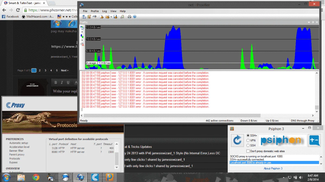The width and height of the screenshot is (325, 182).
Task: Select the 3128 HTTP port row
Action: coord(81,148)
